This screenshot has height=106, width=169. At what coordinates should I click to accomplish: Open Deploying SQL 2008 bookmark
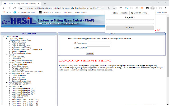click(x=24, y=12)
